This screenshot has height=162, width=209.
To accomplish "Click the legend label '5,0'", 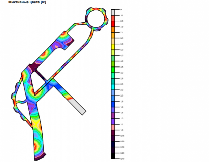I will click(x=122, y=50).
